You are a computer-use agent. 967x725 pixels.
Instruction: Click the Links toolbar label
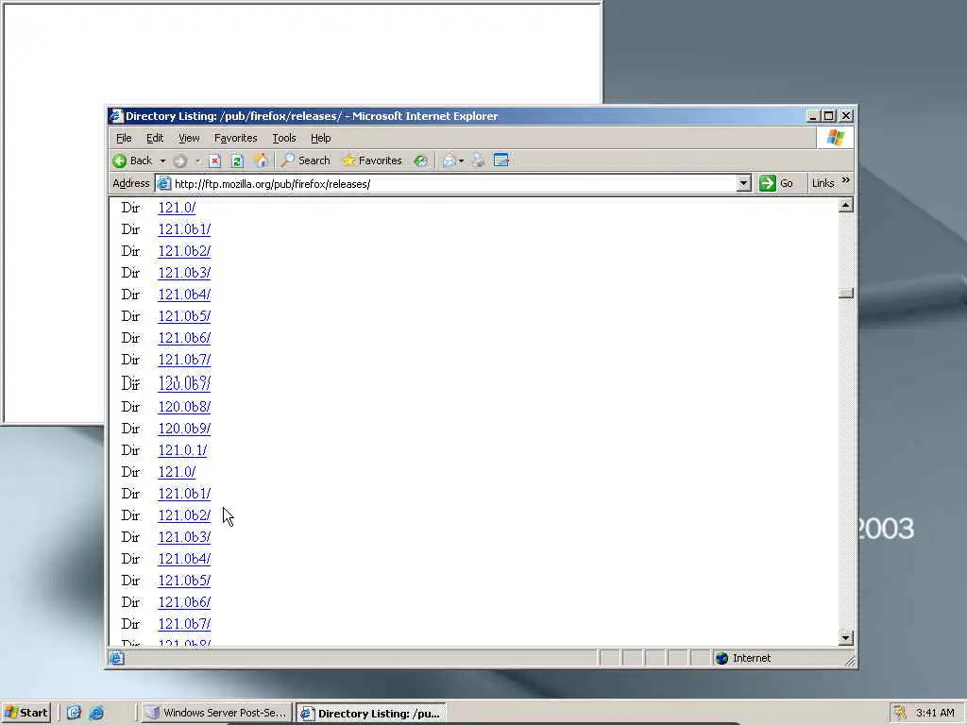coord(823,183)
